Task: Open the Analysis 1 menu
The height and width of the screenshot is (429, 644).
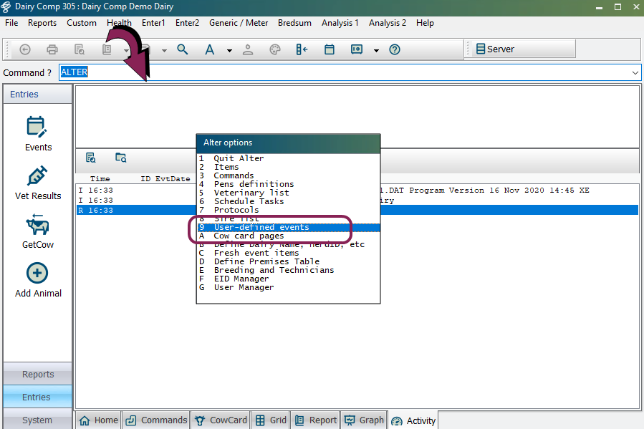Action: [x=340, y=23]
